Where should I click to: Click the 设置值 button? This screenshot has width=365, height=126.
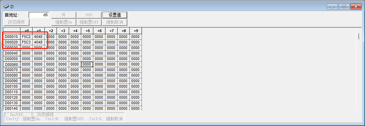coord(115,15)
